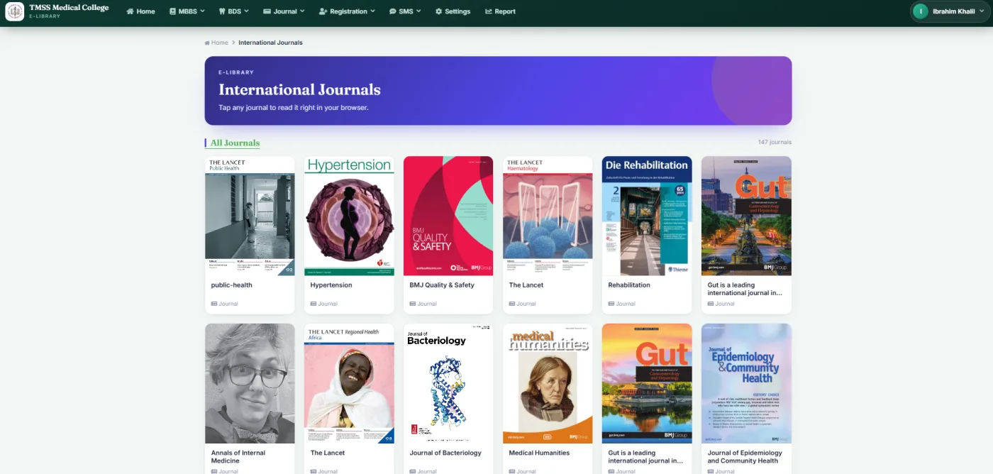Open Journal of Bacteriology title link
This screenshot has height=474, width=993.
(445, 453)
